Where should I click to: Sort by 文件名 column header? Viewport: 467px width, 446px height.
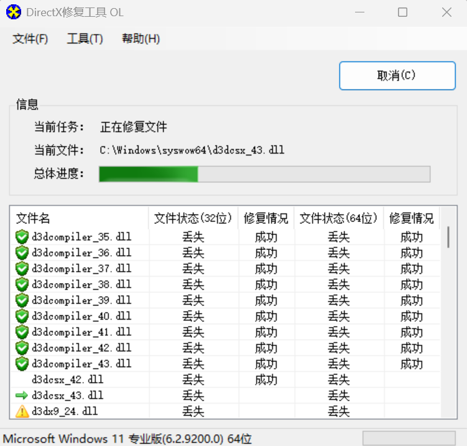point(79,218)
